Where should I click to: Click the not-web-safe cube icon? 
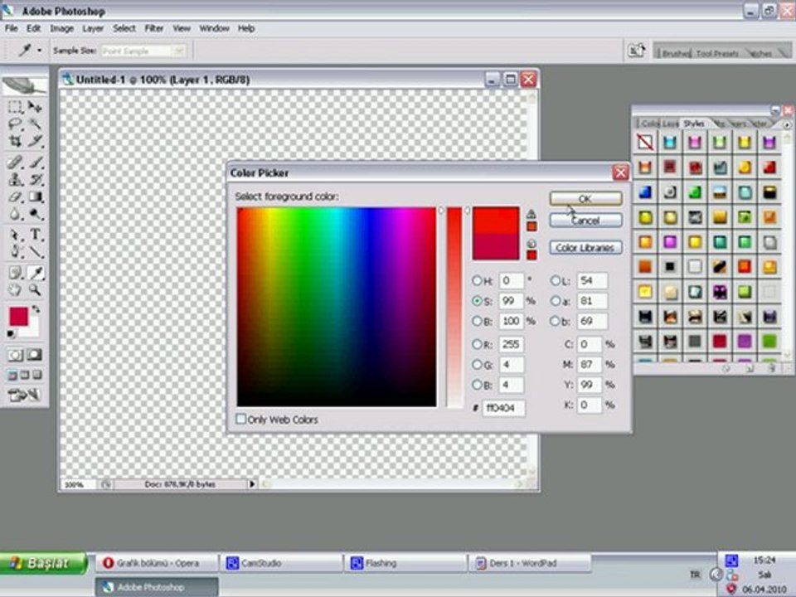(x=531, y=244)
